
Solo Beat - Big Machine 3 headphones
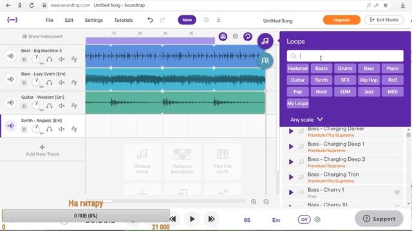point(49,59)
